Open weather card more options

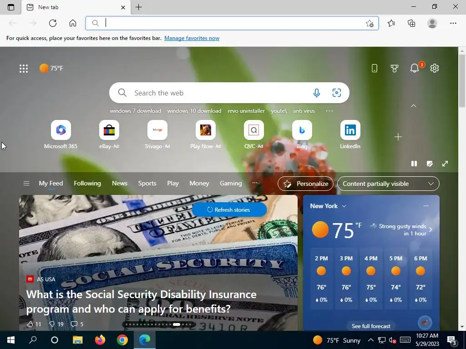(426, 206)
